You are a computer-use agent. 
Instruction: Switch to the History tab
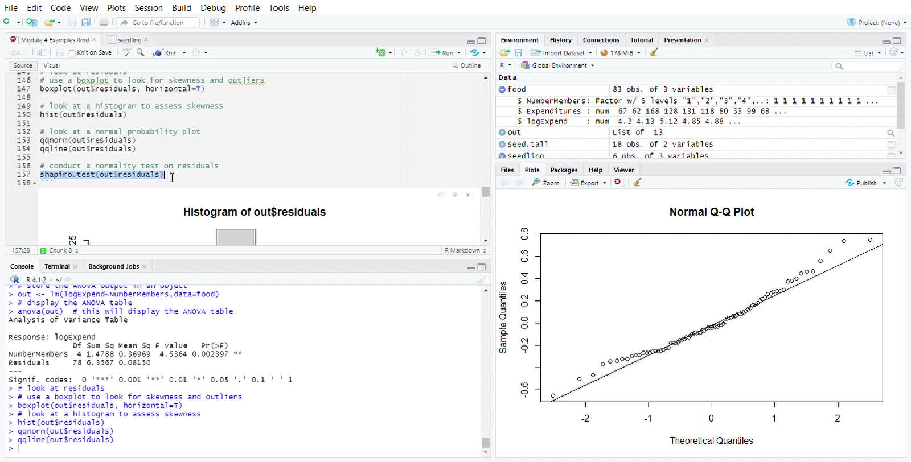point(560,40)
